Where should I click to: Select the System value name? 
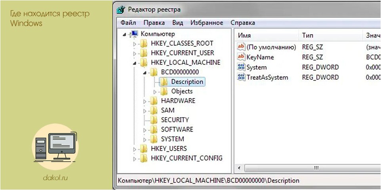pos(256,67)
